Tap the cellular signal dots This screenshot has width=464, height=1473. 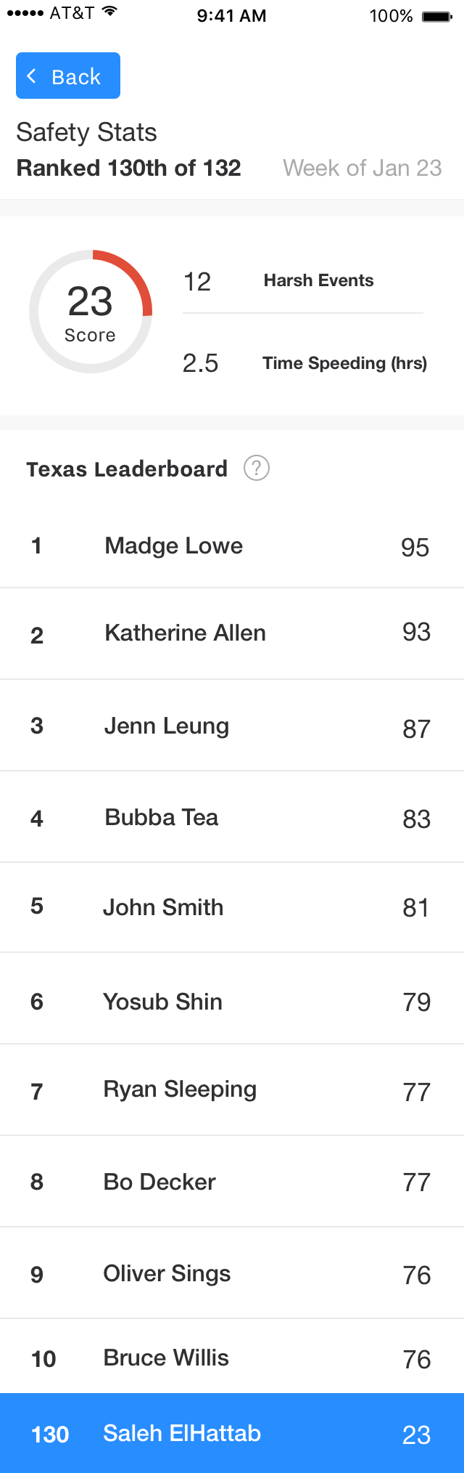(25, 14)
